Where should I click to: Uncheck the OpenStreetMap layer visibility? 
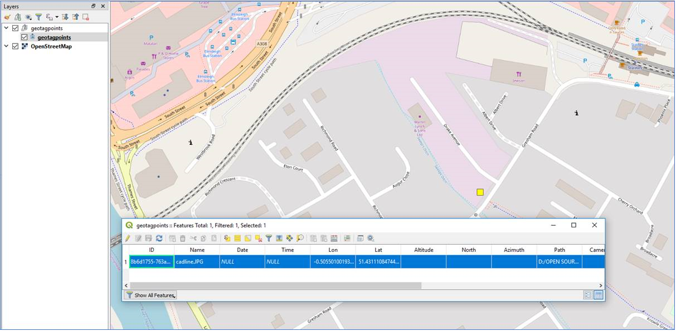pyautogui.click(x=15, y=46)
